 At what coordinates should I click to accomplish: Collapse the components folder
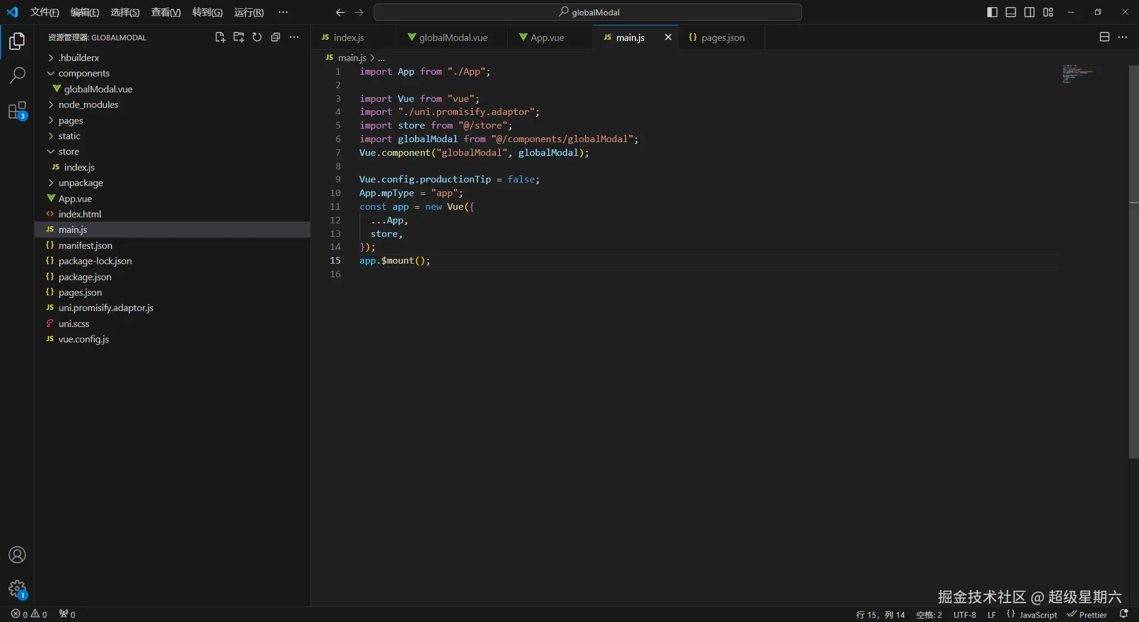coord(84,73)
